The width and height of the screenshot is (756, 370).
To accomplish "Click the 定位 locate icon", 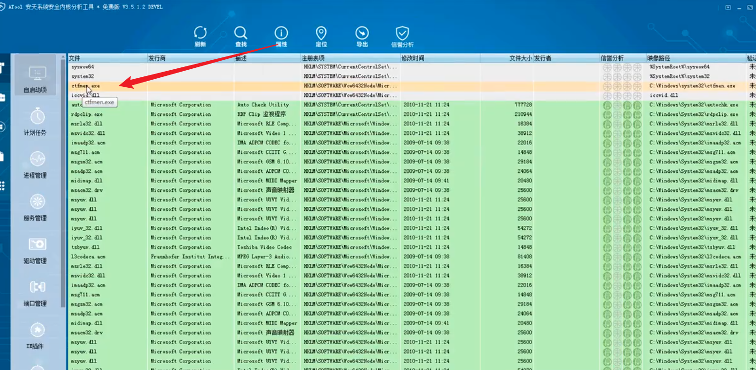I will coord(321,36).
